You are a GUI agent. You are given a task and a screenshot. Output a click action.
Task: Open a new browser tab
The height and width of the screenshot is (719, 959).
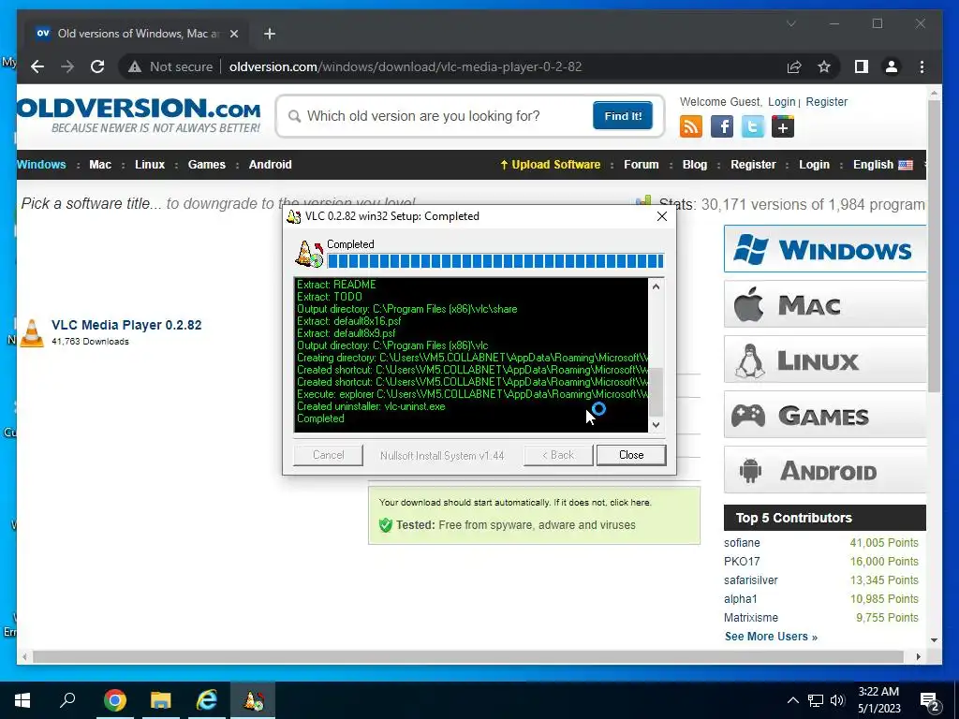point(270,34)
